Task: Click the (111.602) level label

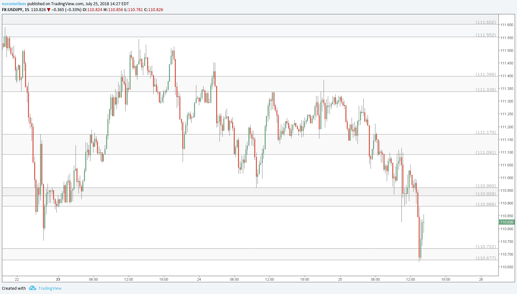Action: click(486, 22)
